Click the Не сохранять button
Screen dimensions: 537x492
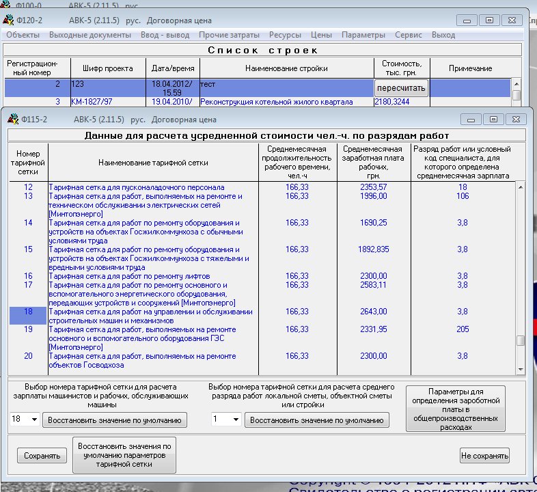(x=484, y=455)
